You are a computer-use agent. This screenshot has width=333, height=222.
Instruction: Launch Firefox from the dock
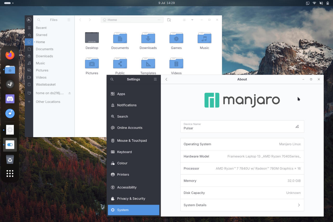(10, 55)
